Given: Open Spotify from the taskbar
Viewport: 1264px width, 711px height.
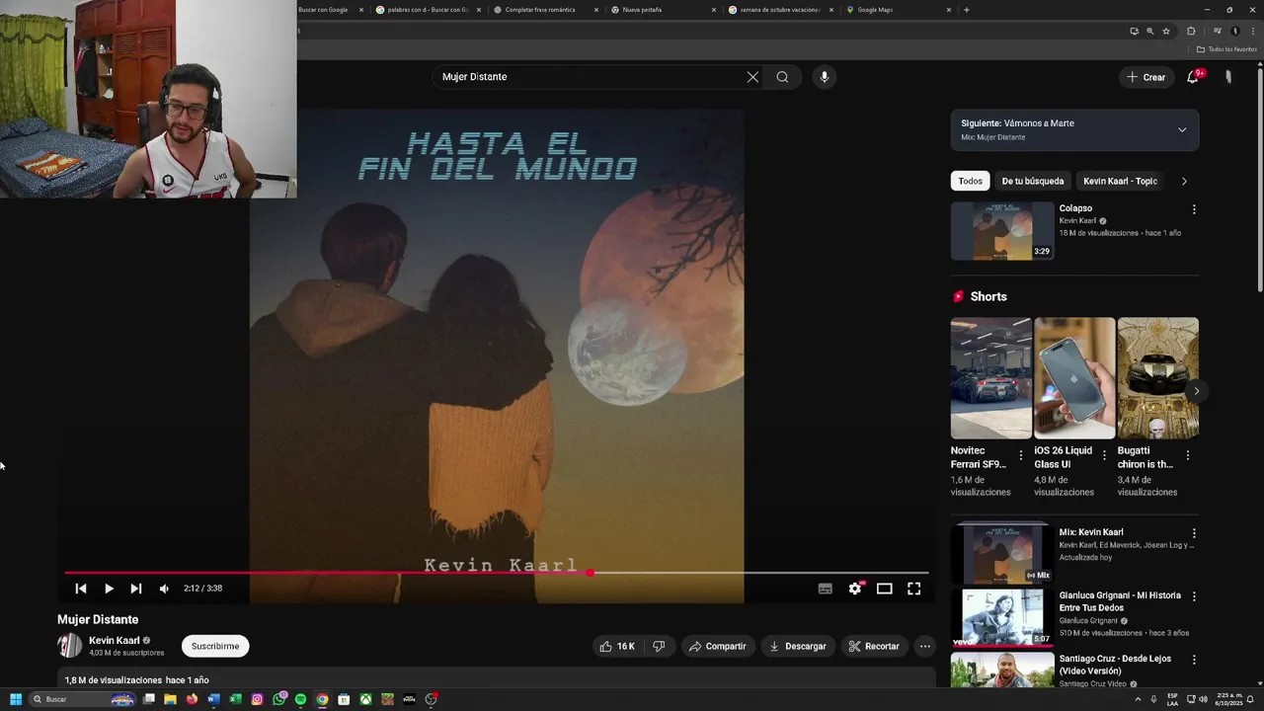Looking at the screenshot, I should [300, 699].
